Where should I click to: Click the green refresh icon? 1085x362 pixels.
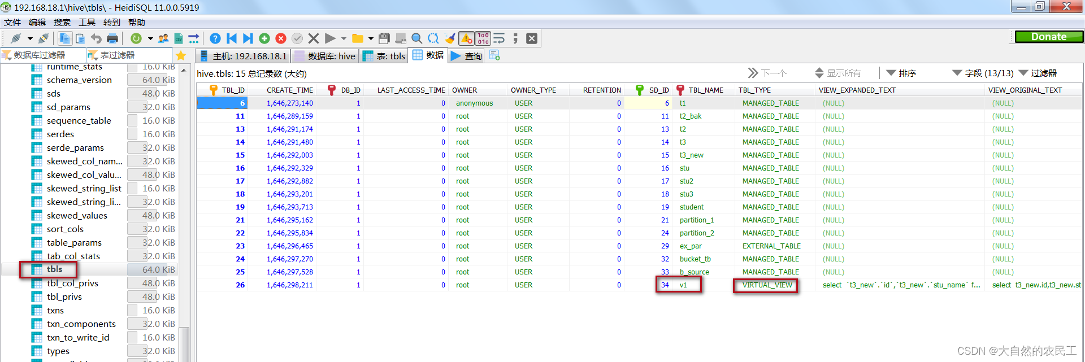(x=136, y=38)
